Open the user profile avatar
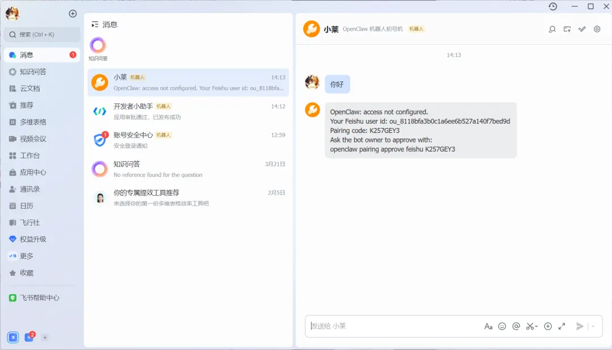 coord(12,14)
